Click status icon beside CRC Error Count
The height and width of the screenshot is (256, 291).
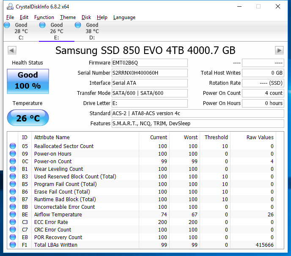click(13, 230)
